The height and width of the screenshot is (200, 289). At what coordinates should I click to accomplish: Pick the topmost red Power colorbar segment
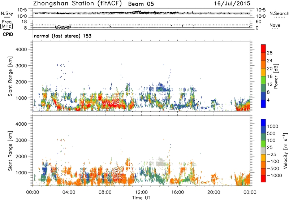pos(263,49)
